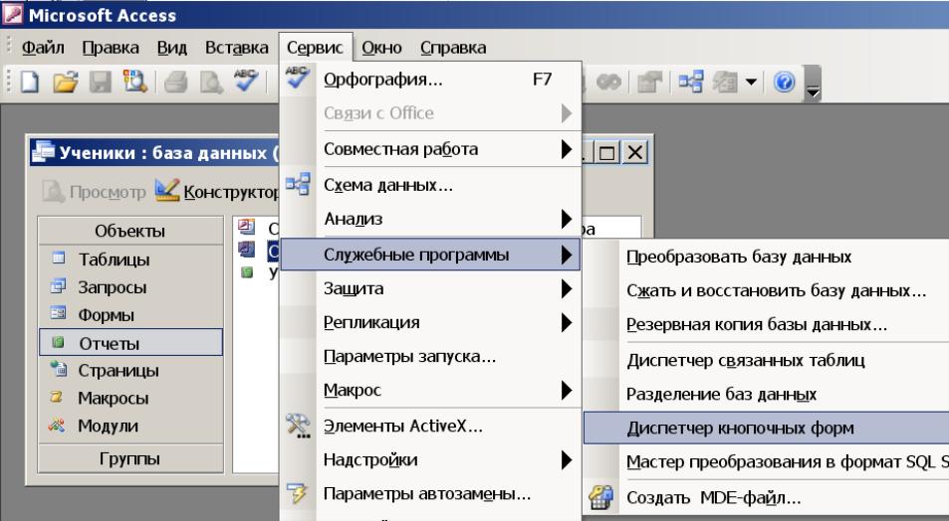Select Формы in the Objects pane

tap(130, 315)
